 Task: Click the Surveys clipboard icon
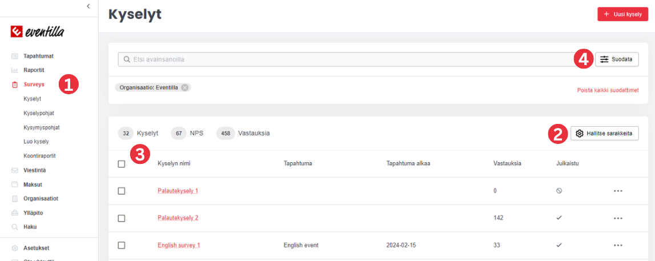click(x=15, y=85)
